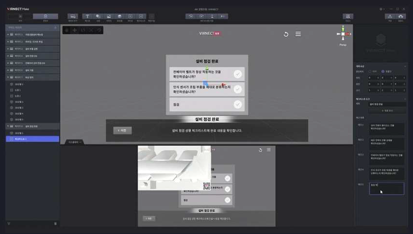This screenshot has height=234, width=413.
Task: Click the upload cloud icon at top right
Action: click(x=401, y=17)
